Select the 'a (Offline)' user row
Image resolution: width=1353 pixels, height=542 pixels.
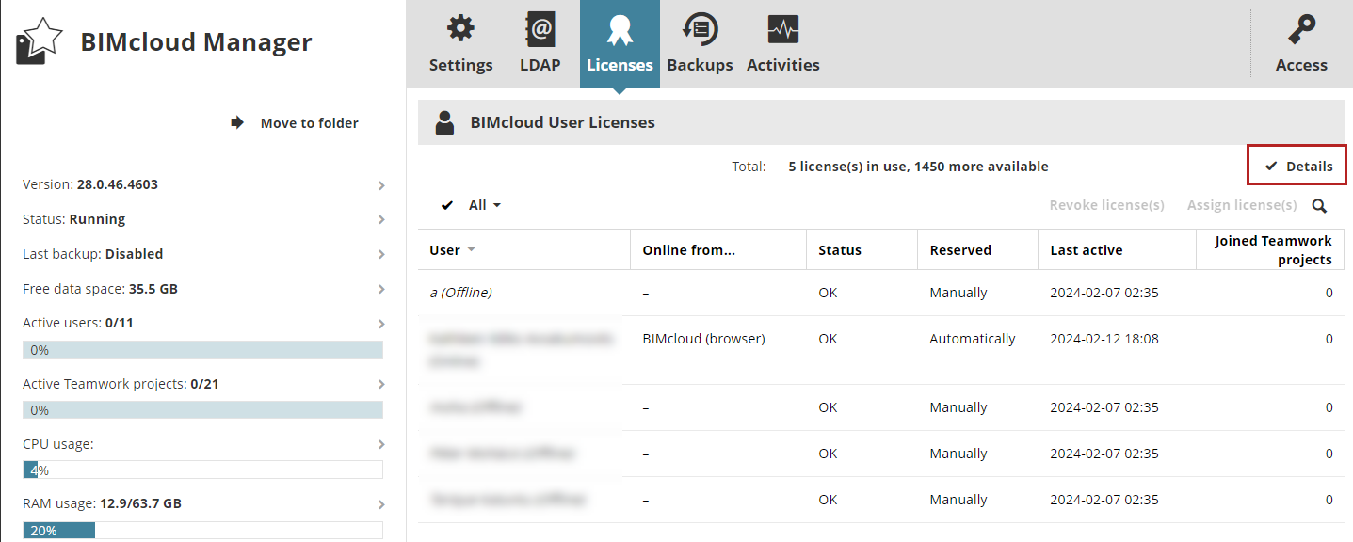(461, 293)
